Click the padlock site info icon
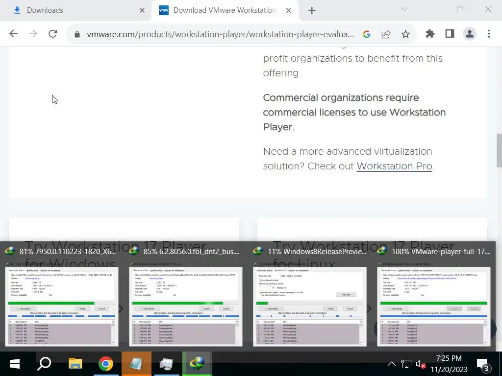502x376 pixels. [x=77, y=34]
